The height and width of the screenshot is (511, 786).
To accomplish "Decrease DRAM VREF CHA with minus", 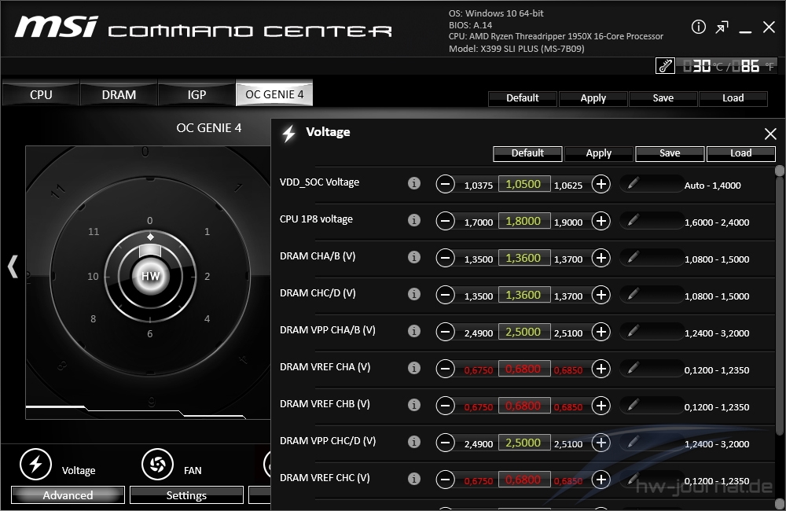I will point(445,369).
